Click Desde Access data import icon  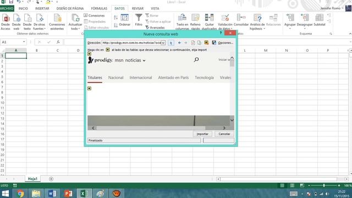[x=5, y=22]
